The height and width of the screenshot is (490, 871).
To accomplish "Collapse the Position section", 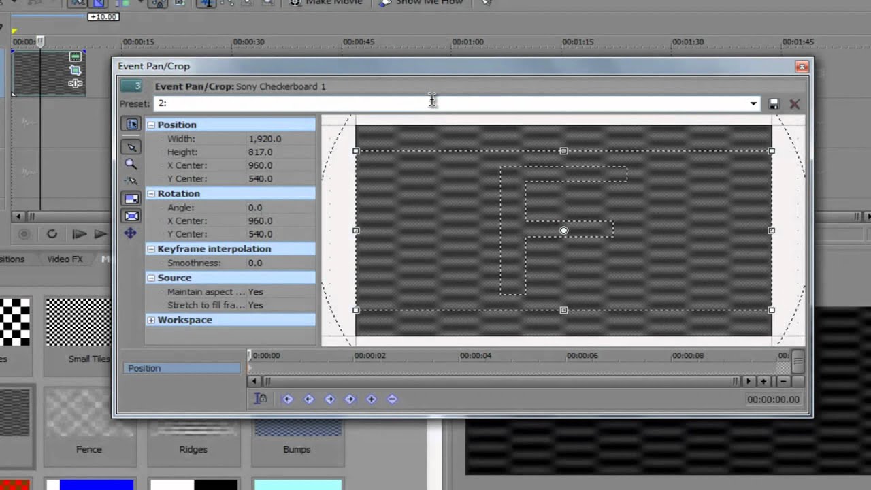I will pyautogui.click(x=151, y=125).
